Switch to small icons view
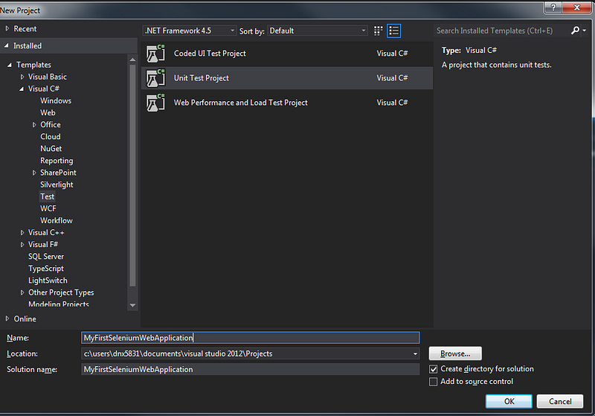 pos(378,31)
